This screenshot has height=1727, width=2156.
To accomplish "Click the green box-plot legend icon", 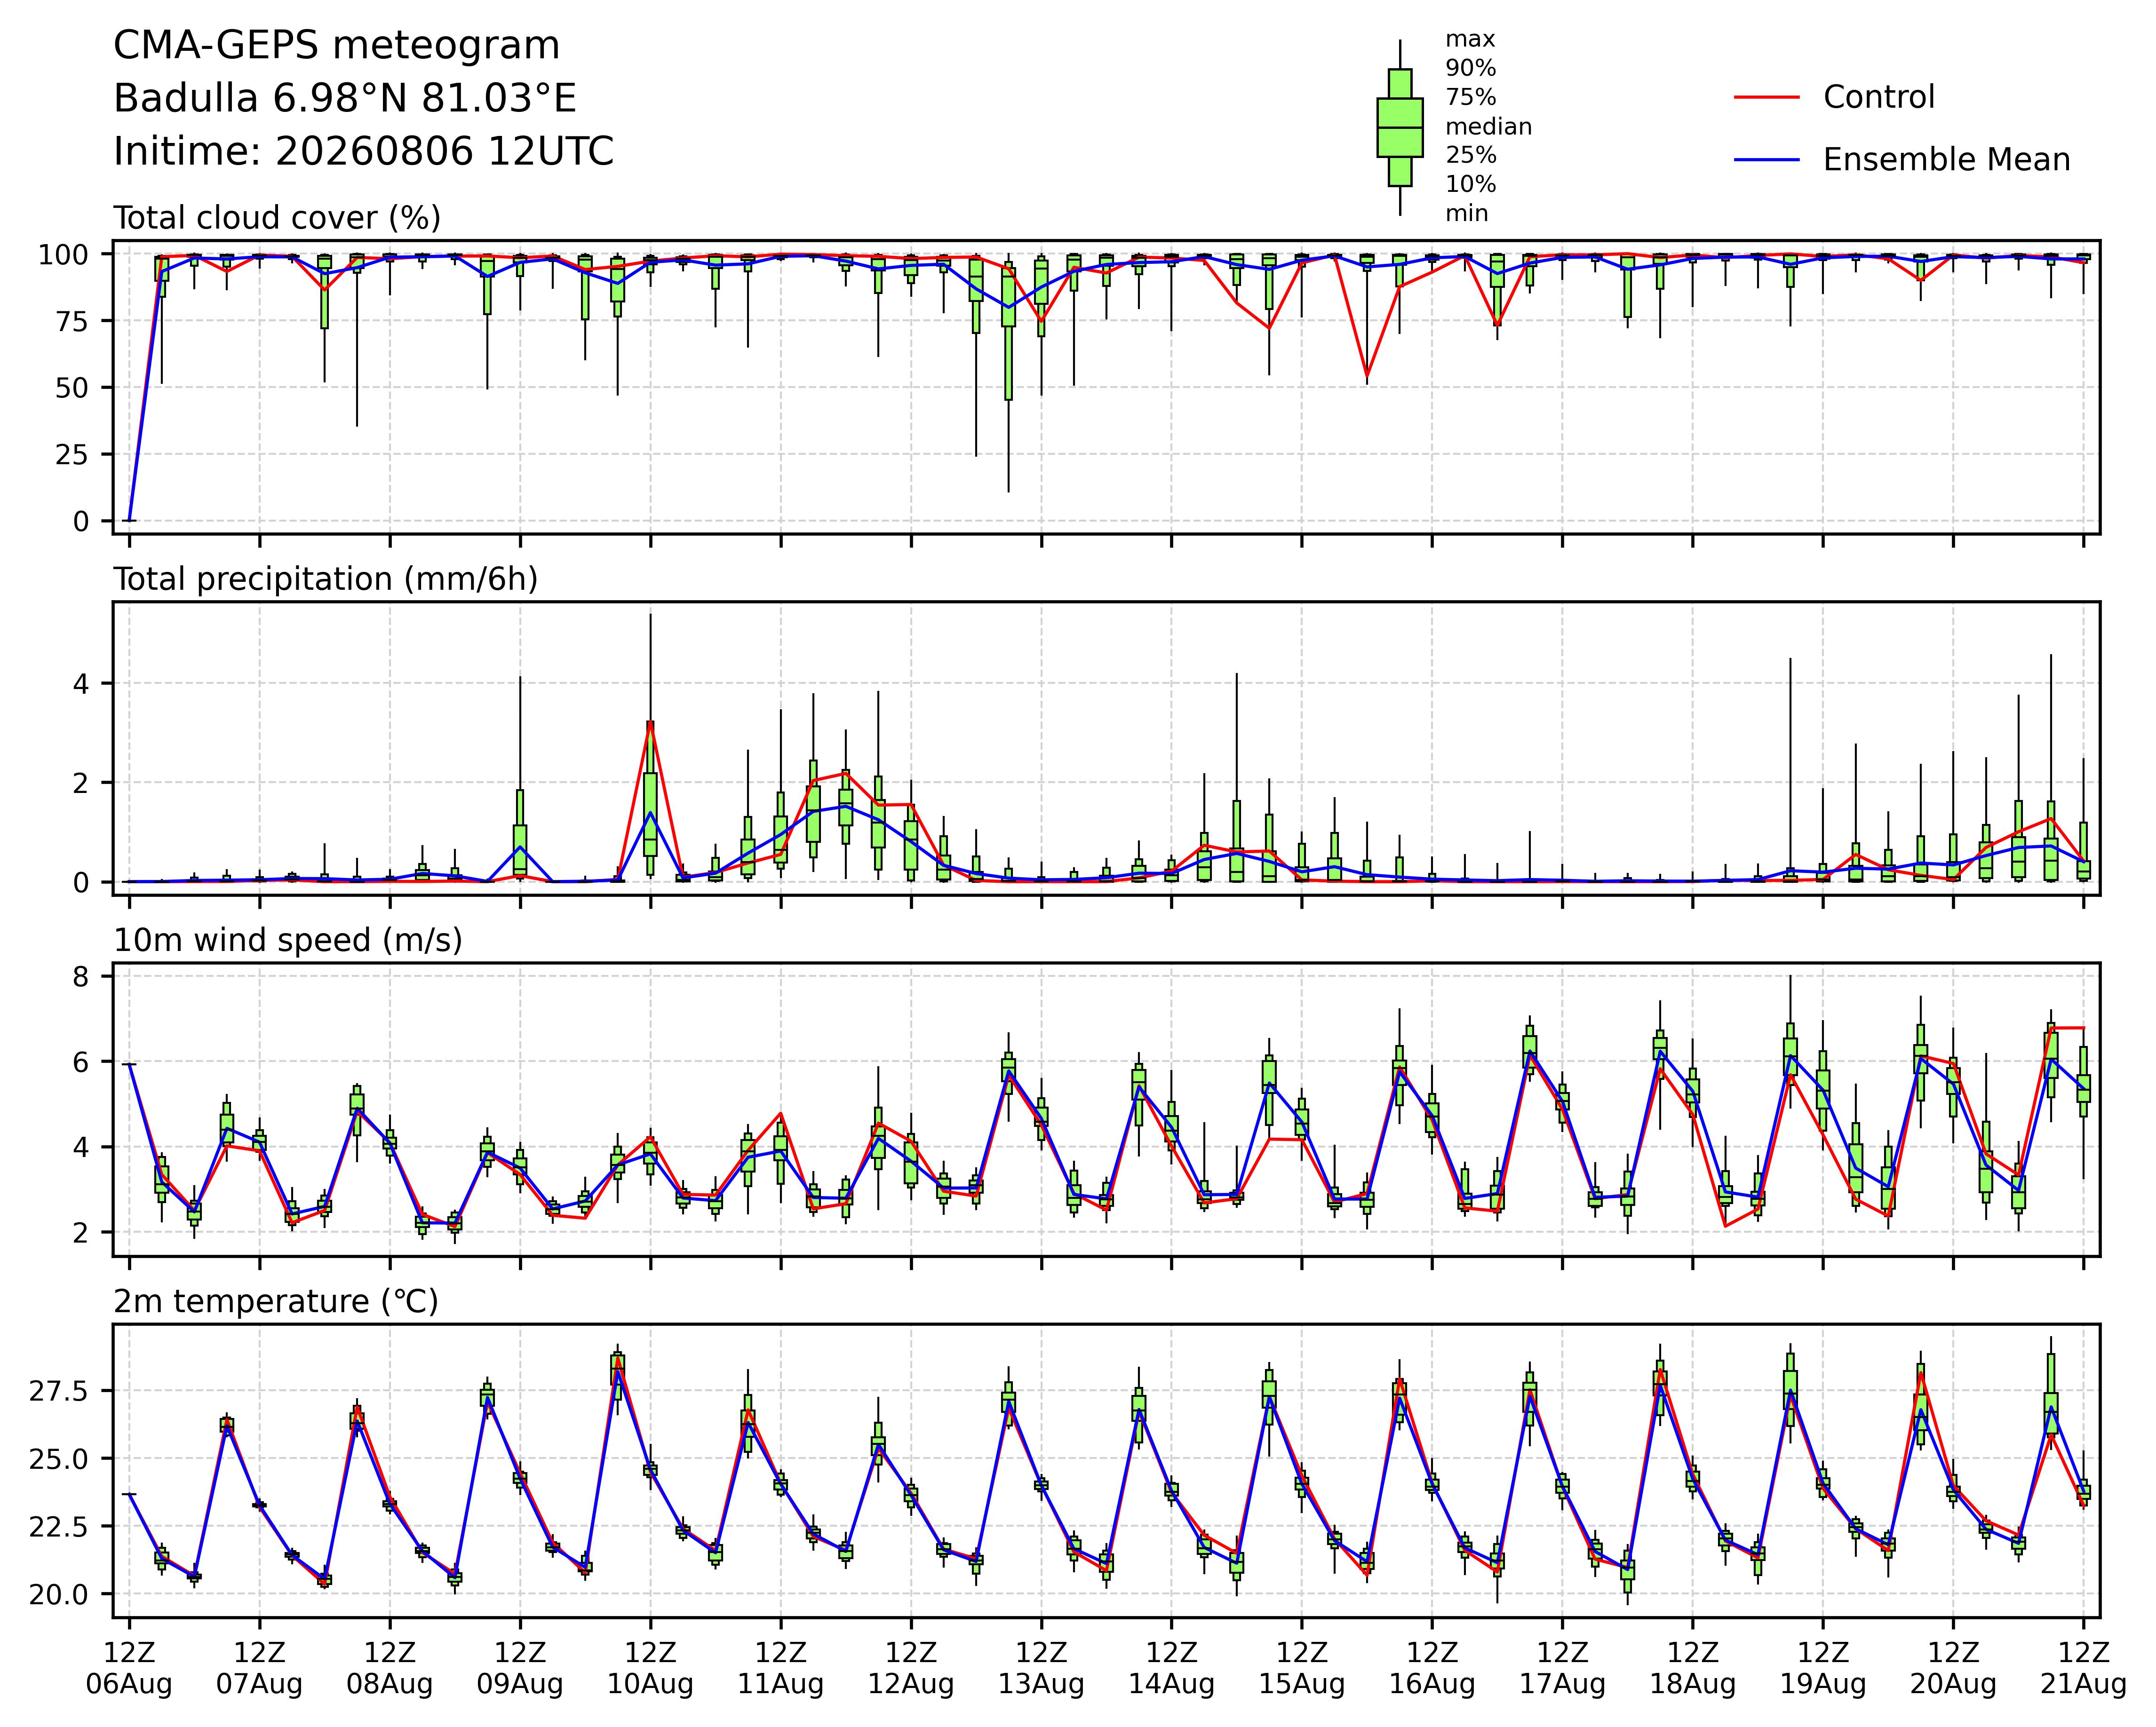I will (1400, 128).
